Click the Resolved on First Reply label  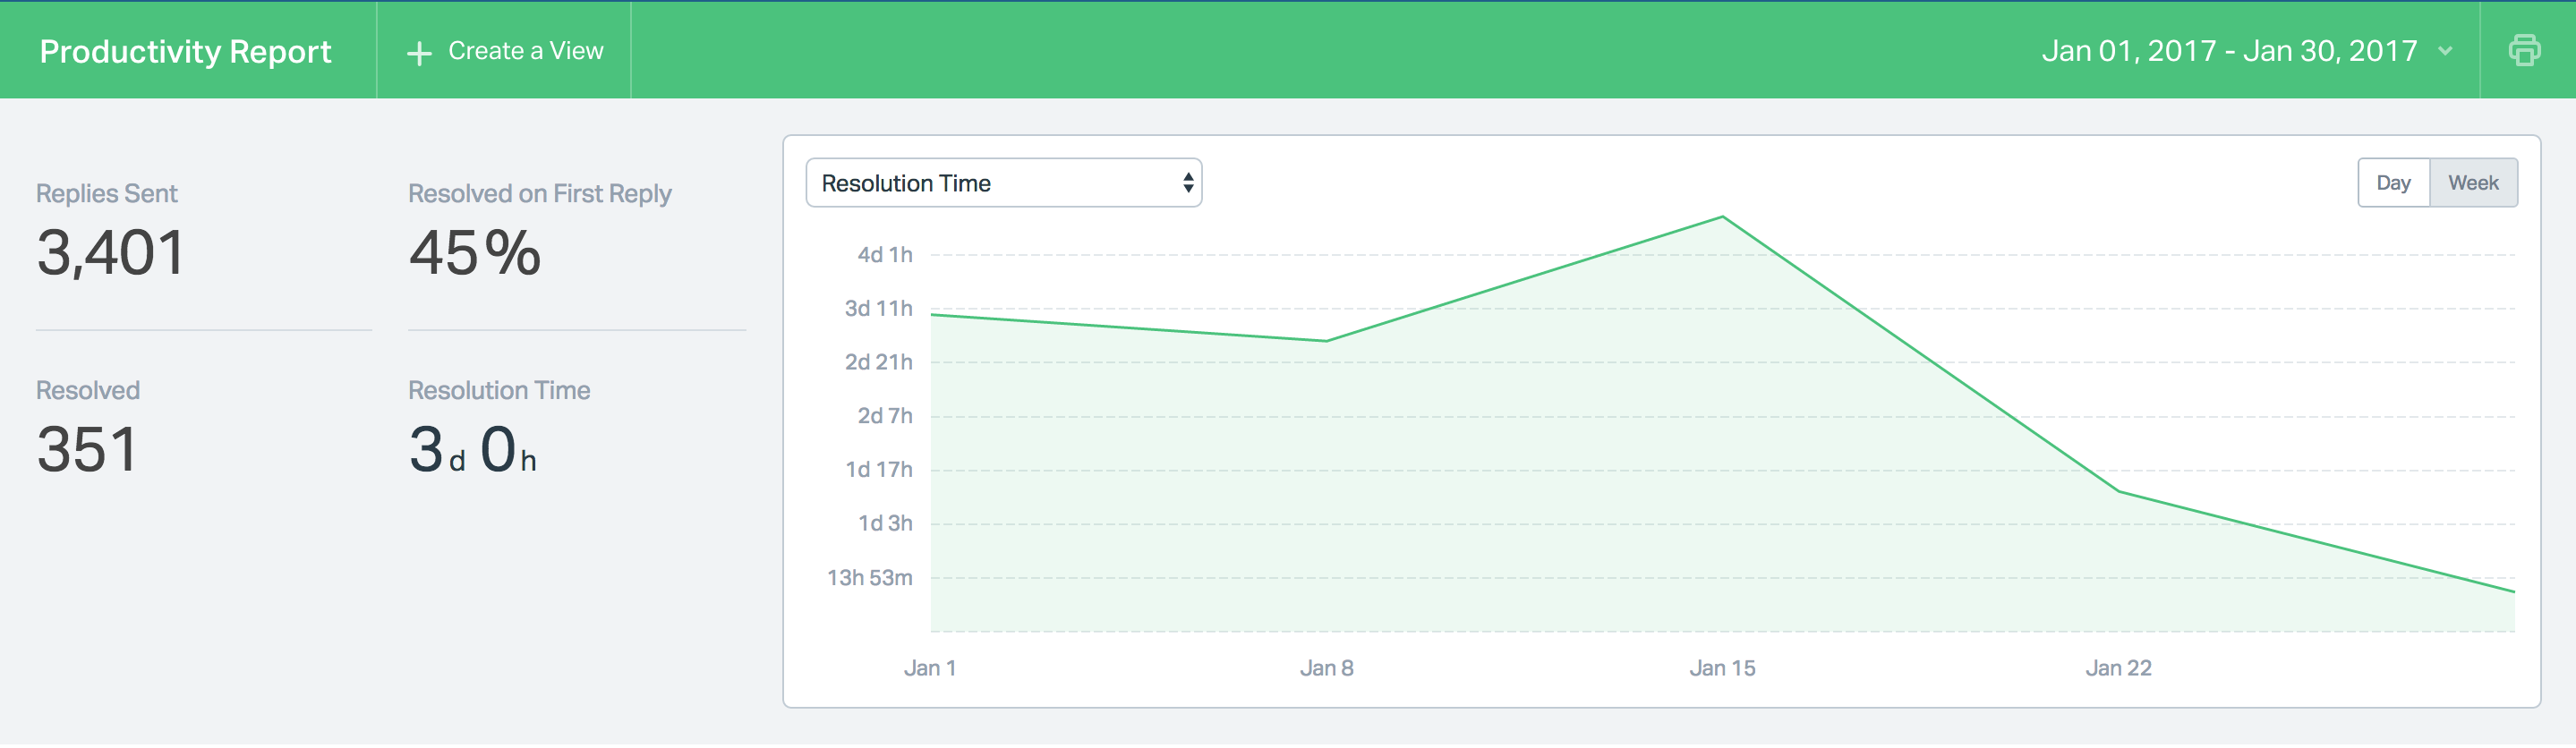click(539, 194)
